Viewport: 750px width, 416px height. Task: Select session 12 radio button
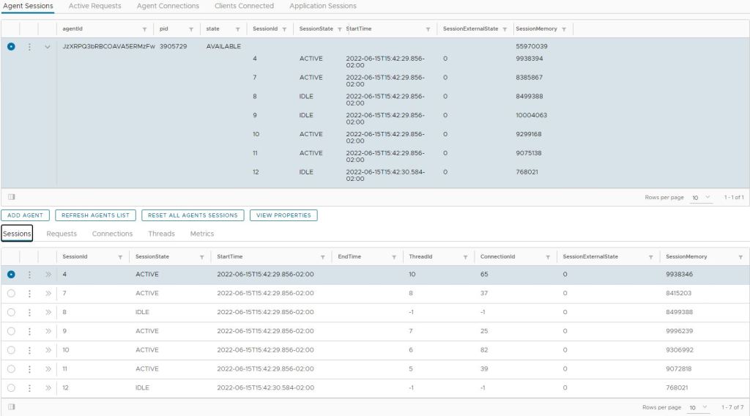coord(11,388)
